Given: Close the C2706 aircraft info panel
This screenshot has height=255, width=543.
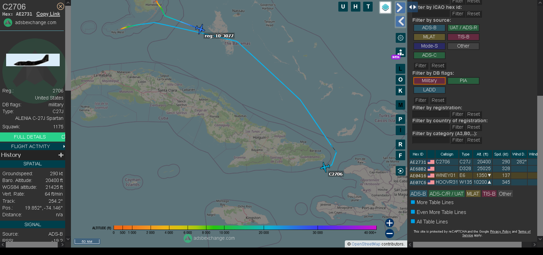Looking at the screenshot, I should click(x=60, y=6).
